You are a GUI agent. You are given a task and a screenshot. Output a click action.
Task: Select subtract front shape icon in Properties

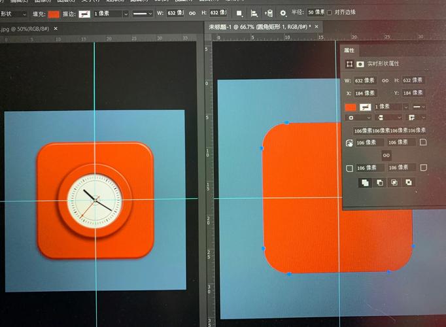(379, 183)
